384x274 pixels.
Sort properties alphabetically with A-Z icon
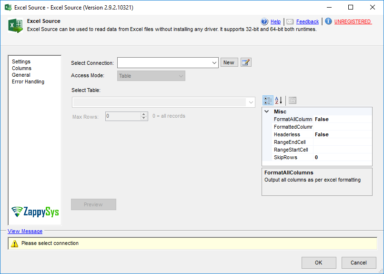[279, 101]
